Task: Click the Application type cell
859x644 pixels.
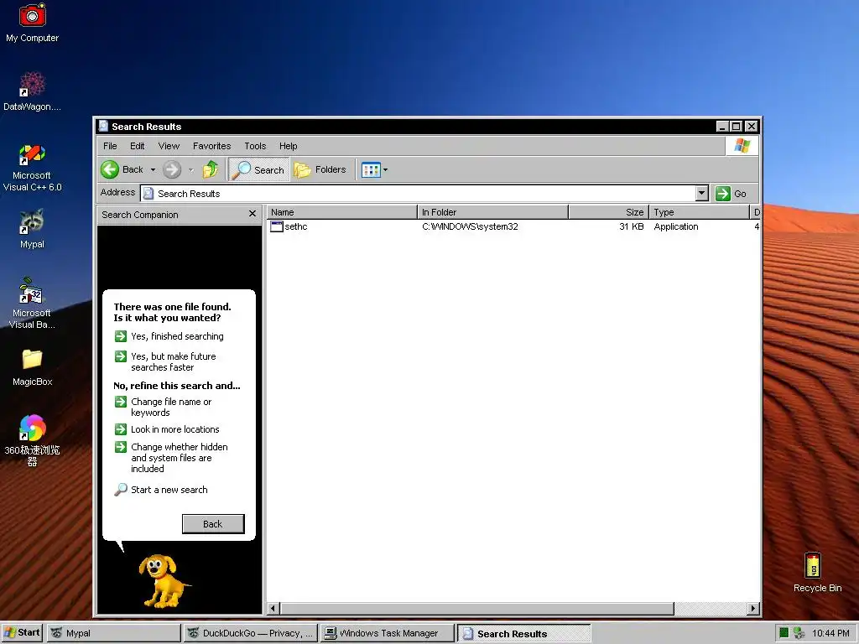Action: click(676, 226)
